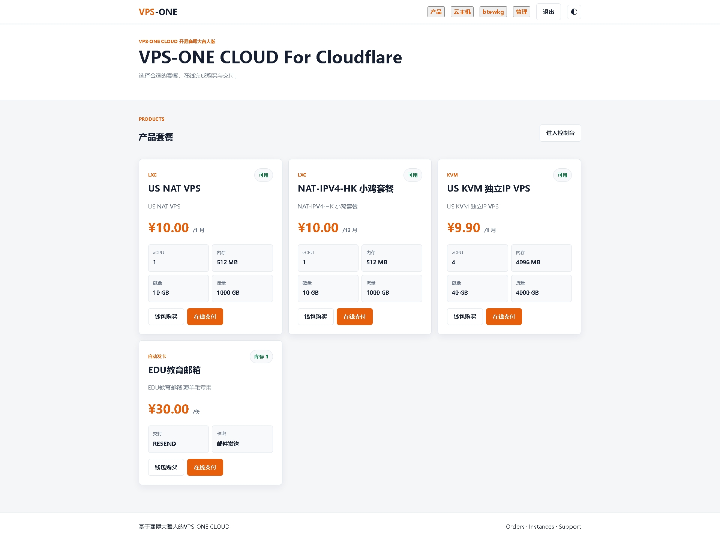Click the VPS-ONE CLOUD For Cloudflare heading

(270, 57)
